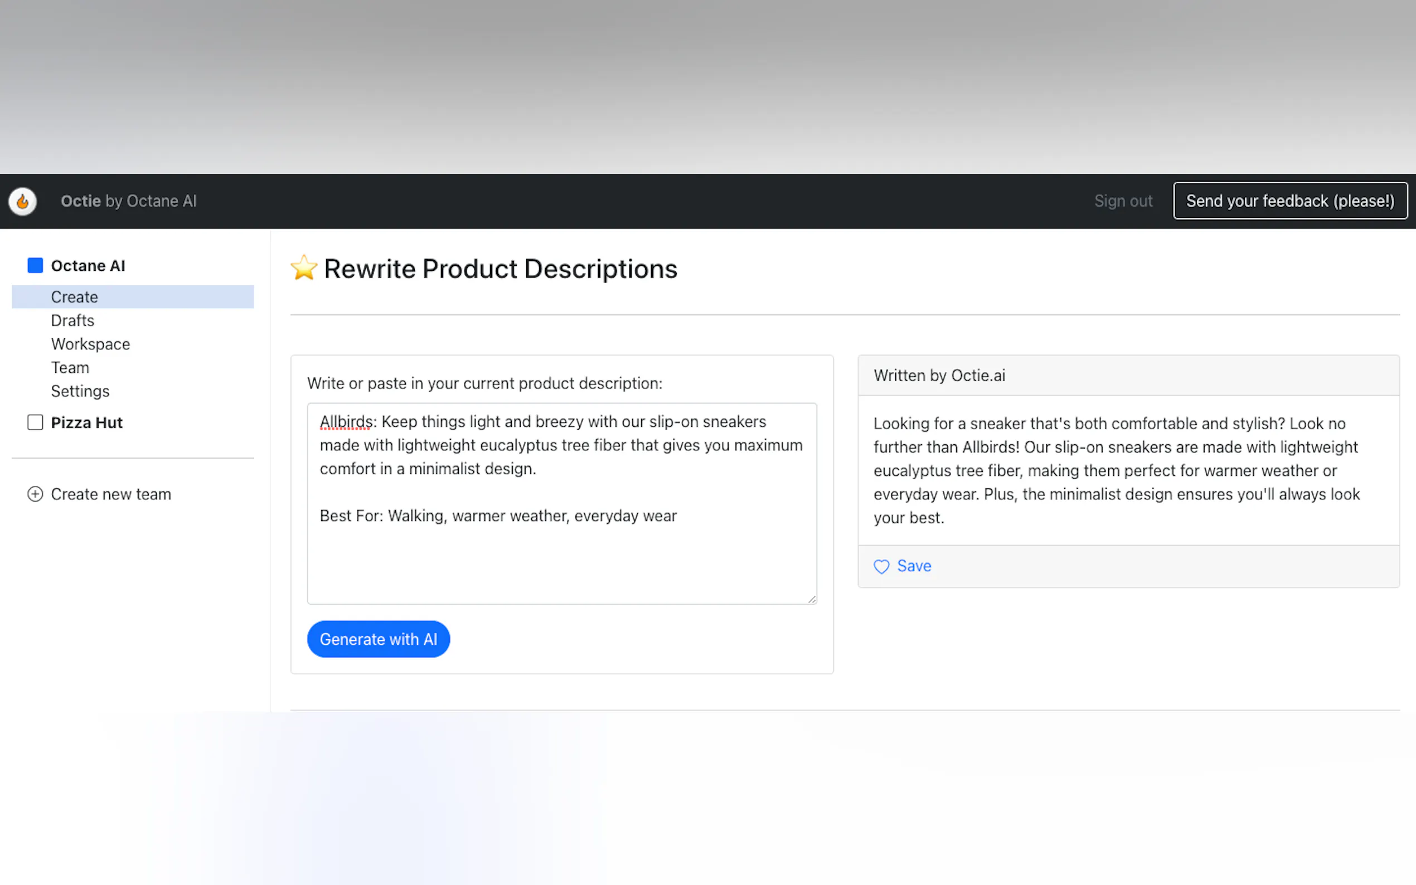Screen dimensions: 1416x885
Task: Click the Save link on generated description
Action: pos(914,566)
